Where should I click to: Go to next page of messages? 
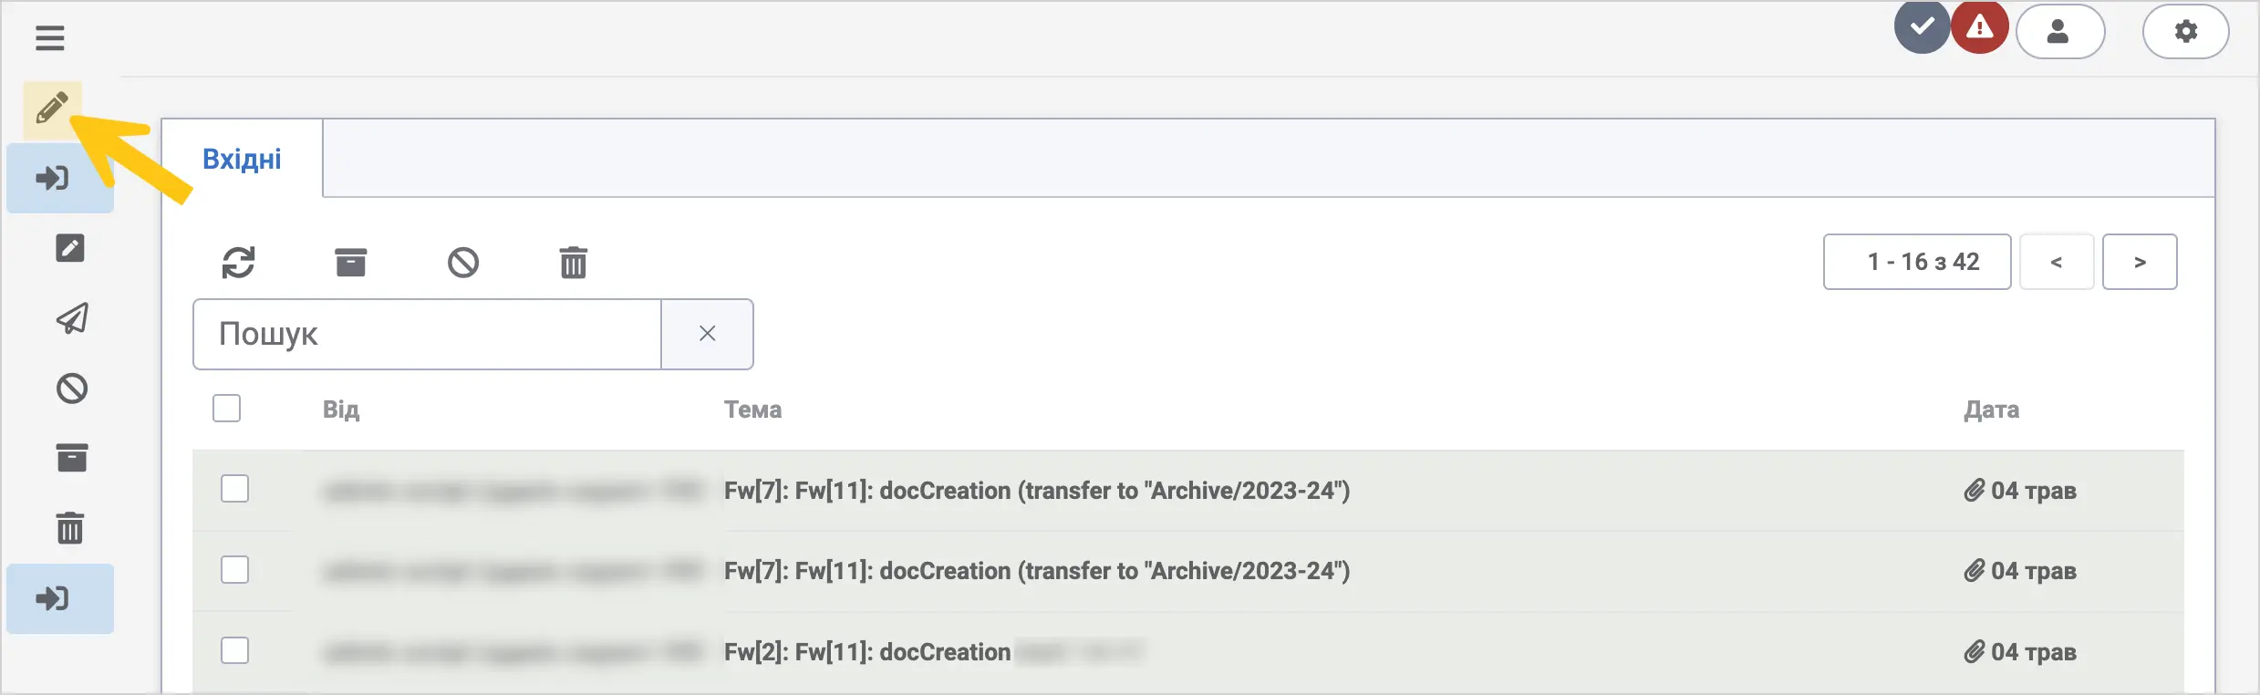tap(2140, 262)
